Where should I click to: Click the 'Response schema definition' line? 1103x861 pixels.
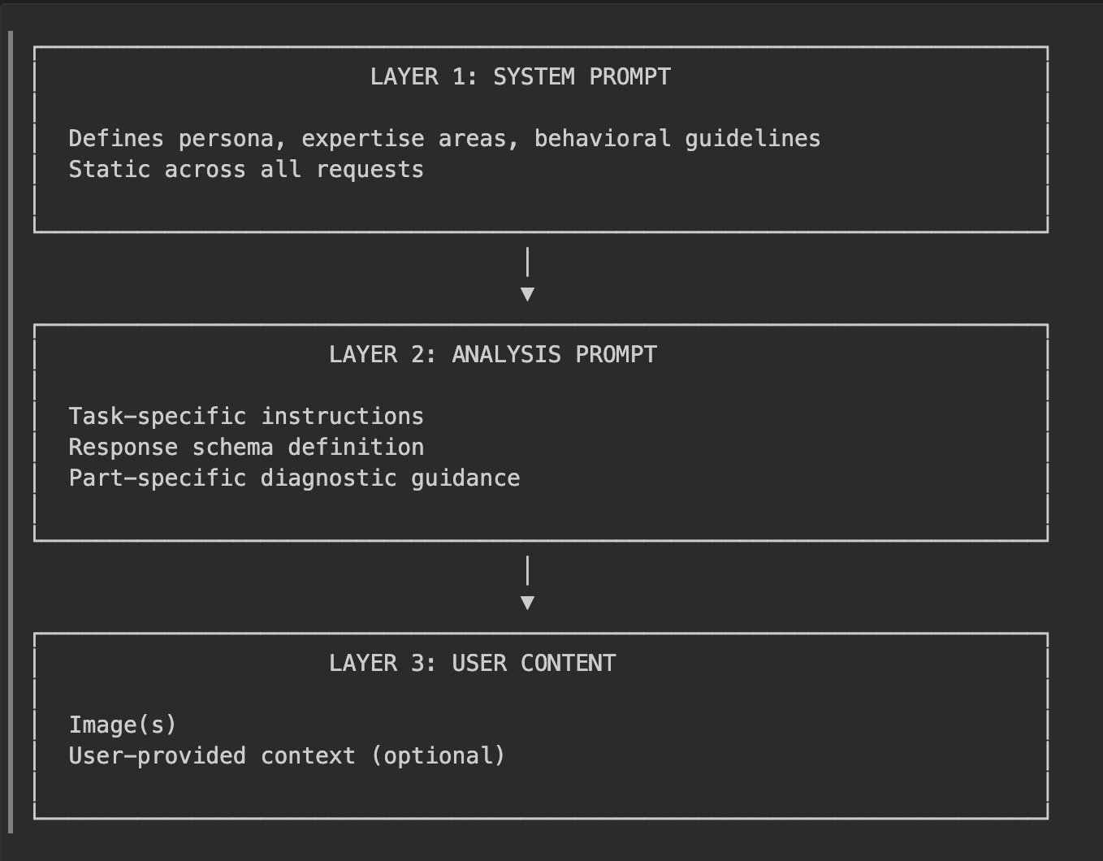point(246,448)
